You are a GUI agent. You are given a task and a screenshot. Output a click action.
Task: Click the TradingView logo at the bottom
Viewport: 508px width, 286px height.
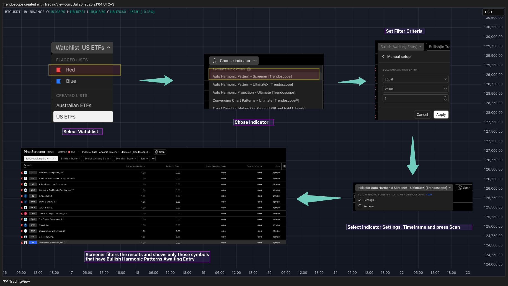[x=16, y=281]
